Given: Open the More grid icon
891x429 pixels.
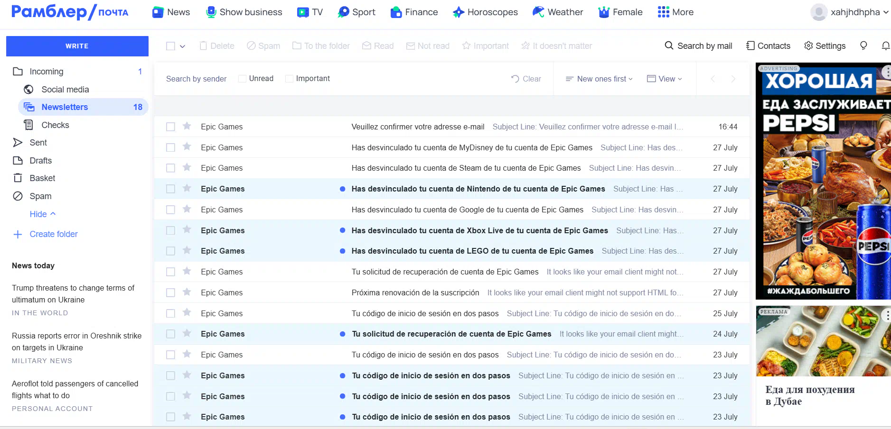Looking at the screenshot, I should tap(664, 12).
